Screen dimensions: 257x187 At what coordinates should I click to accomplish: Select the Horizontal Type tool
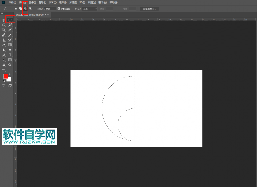pos(10,55)
